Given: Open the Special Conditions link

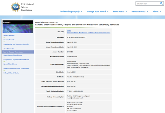Looking at the screenshot, I should (10, 64).
